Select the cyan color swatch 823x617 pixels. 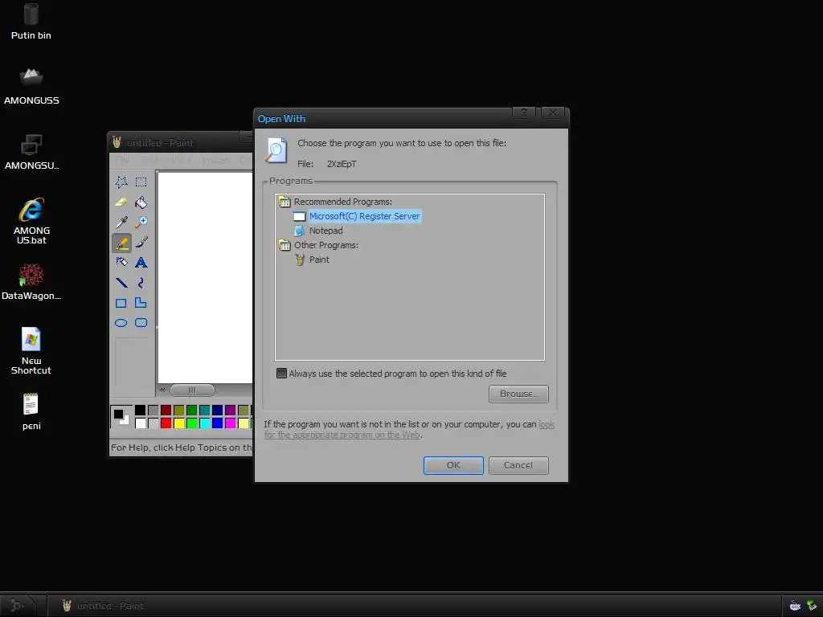coord(205,423)
